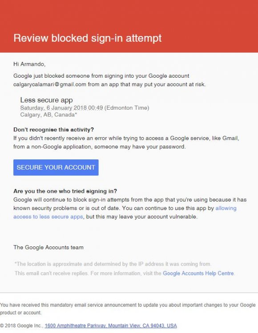
Task: Click the 'Calgary, AB, Canada*' location text
Action: [48, 115]
